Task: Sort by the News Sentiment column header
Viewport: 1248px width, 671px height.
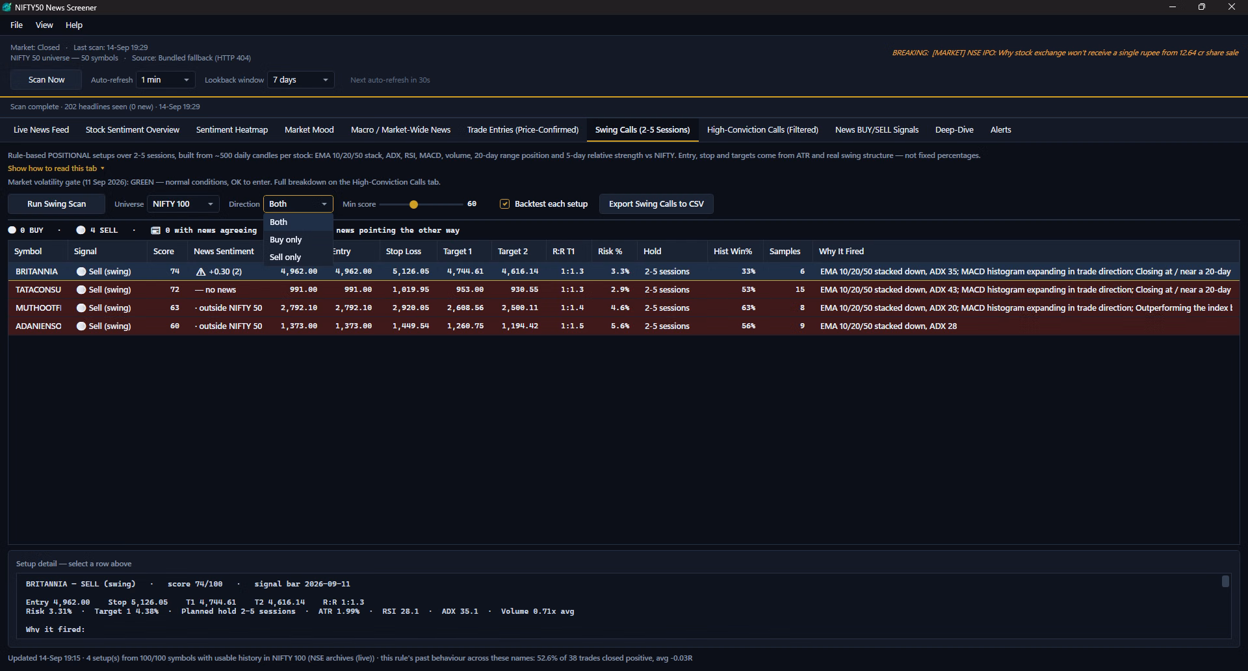Action: (x=225, y=252)
